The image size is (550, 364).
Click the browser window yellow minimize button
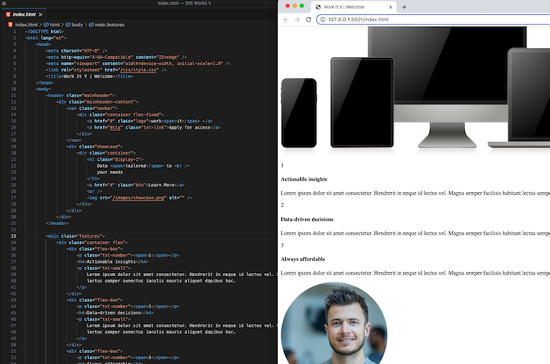pyautogui.click(x=295, y=5)
